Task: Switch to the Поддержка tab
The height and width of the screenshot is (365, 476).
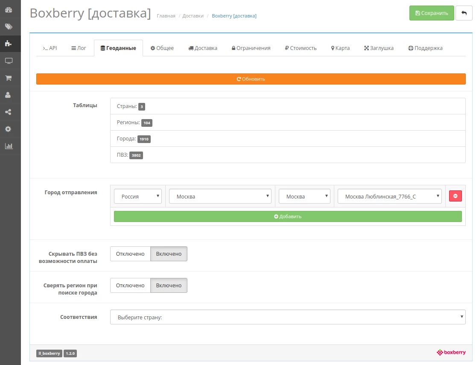Action: (425, 48)
